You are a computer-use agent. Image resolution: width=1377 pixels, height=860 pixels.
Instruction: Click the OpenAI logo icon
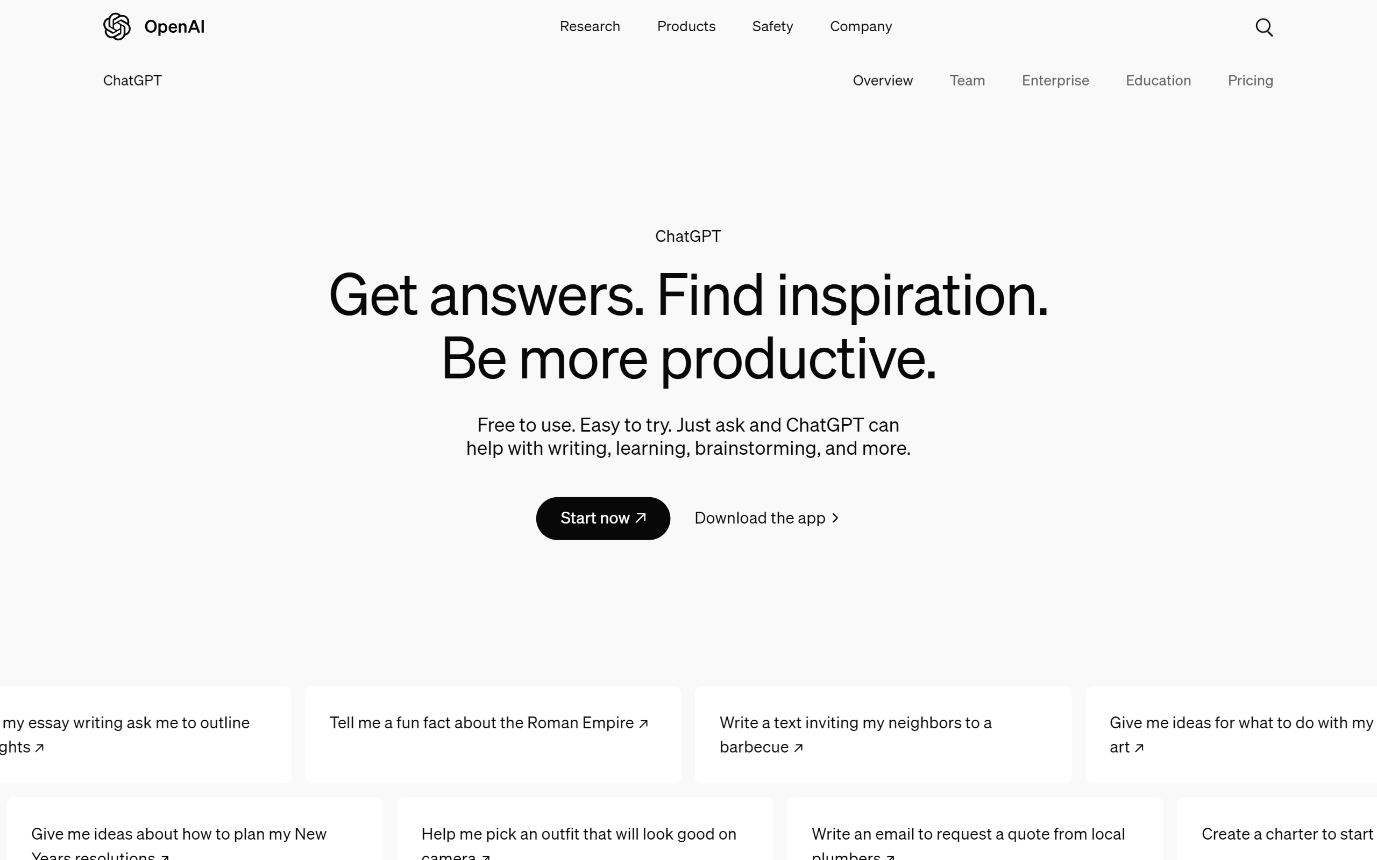click(x=116, y=27)
